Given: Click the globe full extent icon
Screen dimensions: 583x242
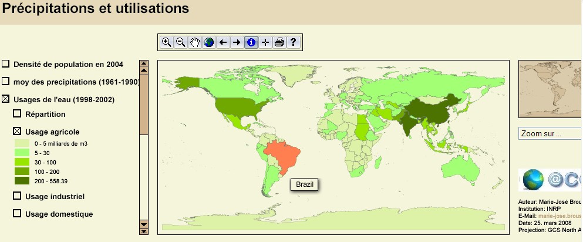Looking at the screenshot, I should [x=209, y=42].
